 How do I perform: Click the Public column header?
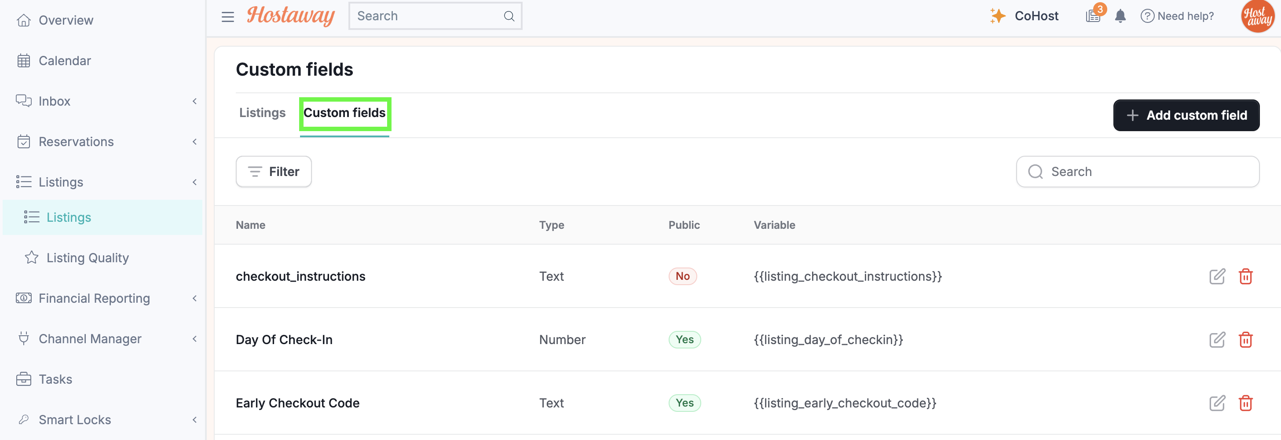coord(684,225)
